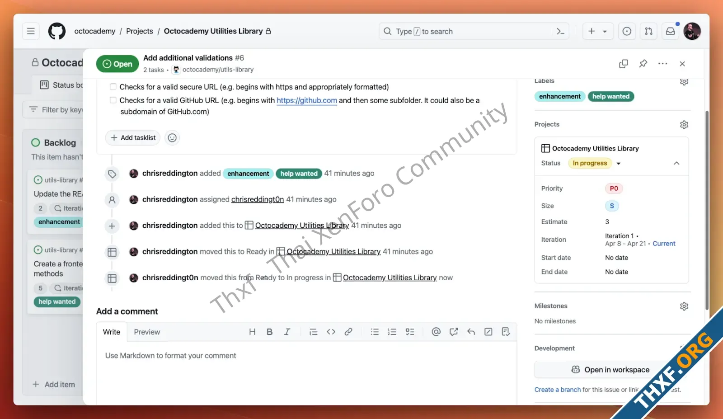
Task: Open the user profile avatar menu
Action: [692, 31]
